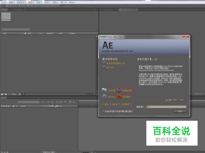Viewport: 205px width, 153px height.
Task: Click the 8 bpc color depth label
Action: coord(14,94)
